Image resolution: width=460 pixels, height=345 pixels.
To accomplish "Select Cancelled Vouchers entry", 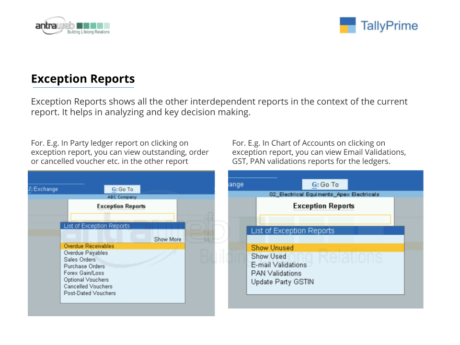I will point(123,287).
